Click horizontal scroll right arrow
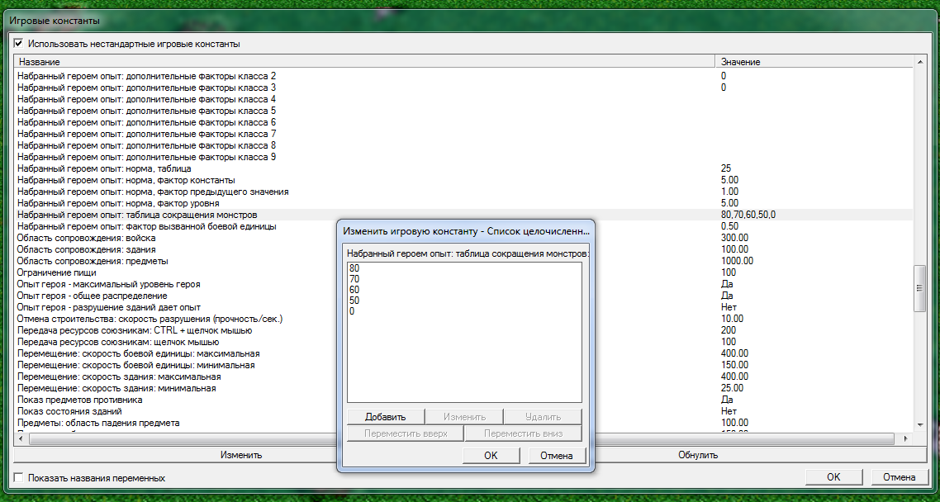Viewport: 940px width, 502px height. click(906, 438)
